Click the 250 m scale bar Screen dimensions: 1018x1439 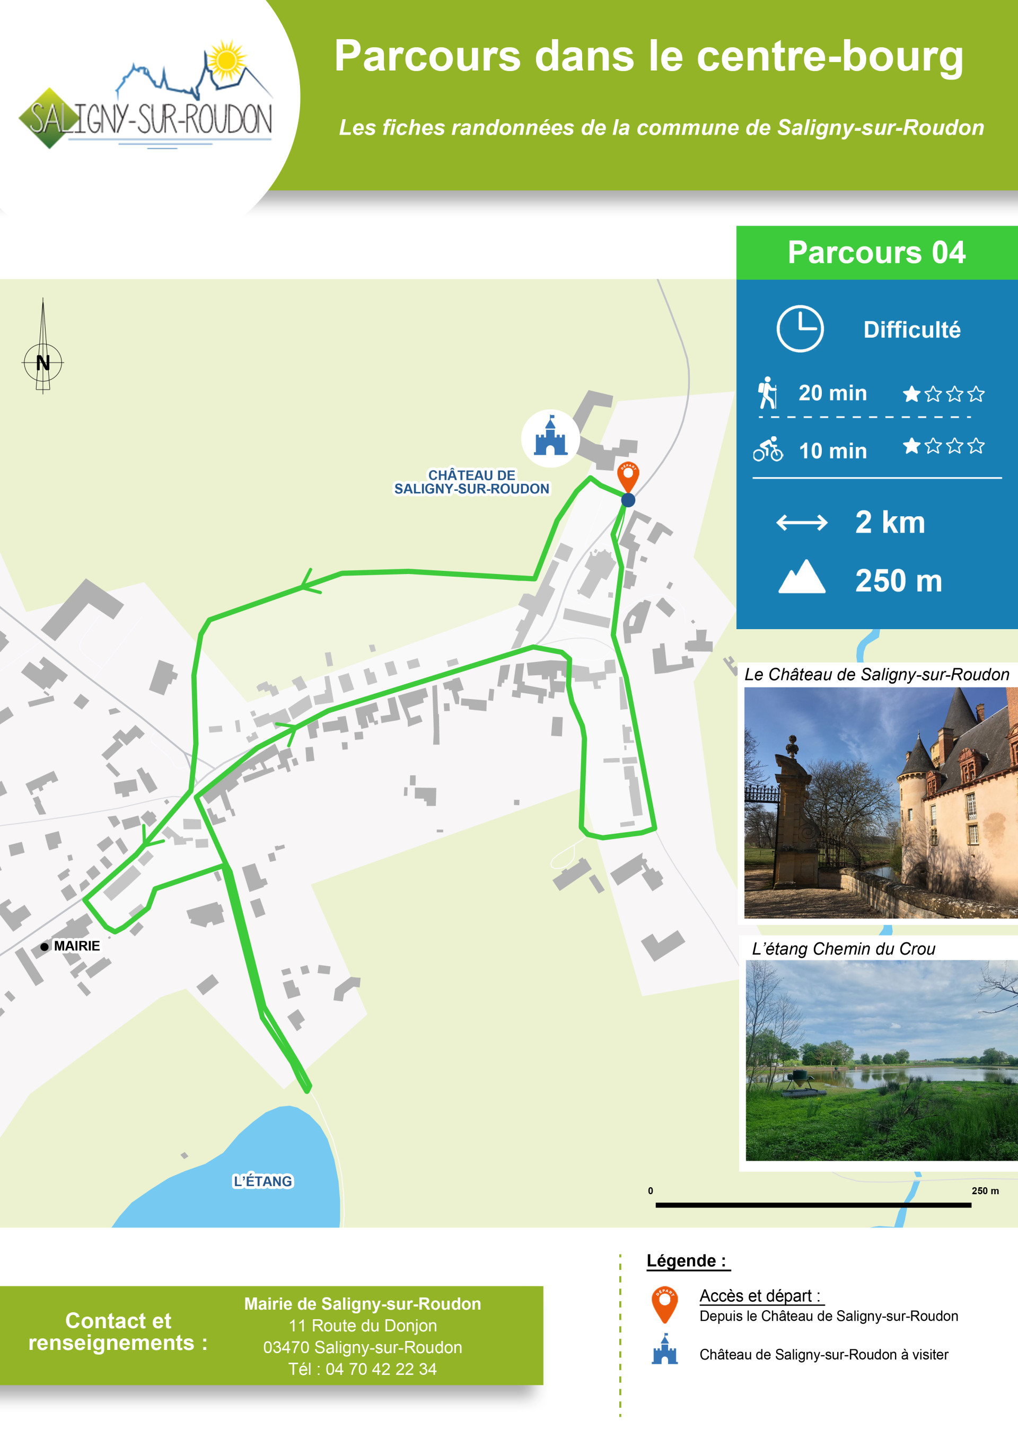(813, 1205)
